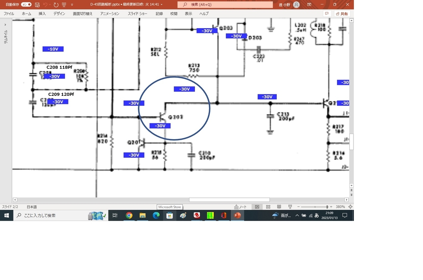Switch to the 画面切り替え tab
The height and width of the screenshot is (280, 423).
(82, 14)
